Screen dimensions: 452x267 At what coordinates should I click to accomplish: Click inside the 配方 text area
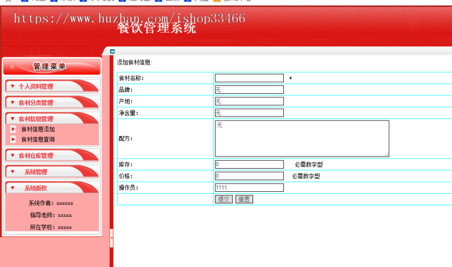[x=302, y=139]
